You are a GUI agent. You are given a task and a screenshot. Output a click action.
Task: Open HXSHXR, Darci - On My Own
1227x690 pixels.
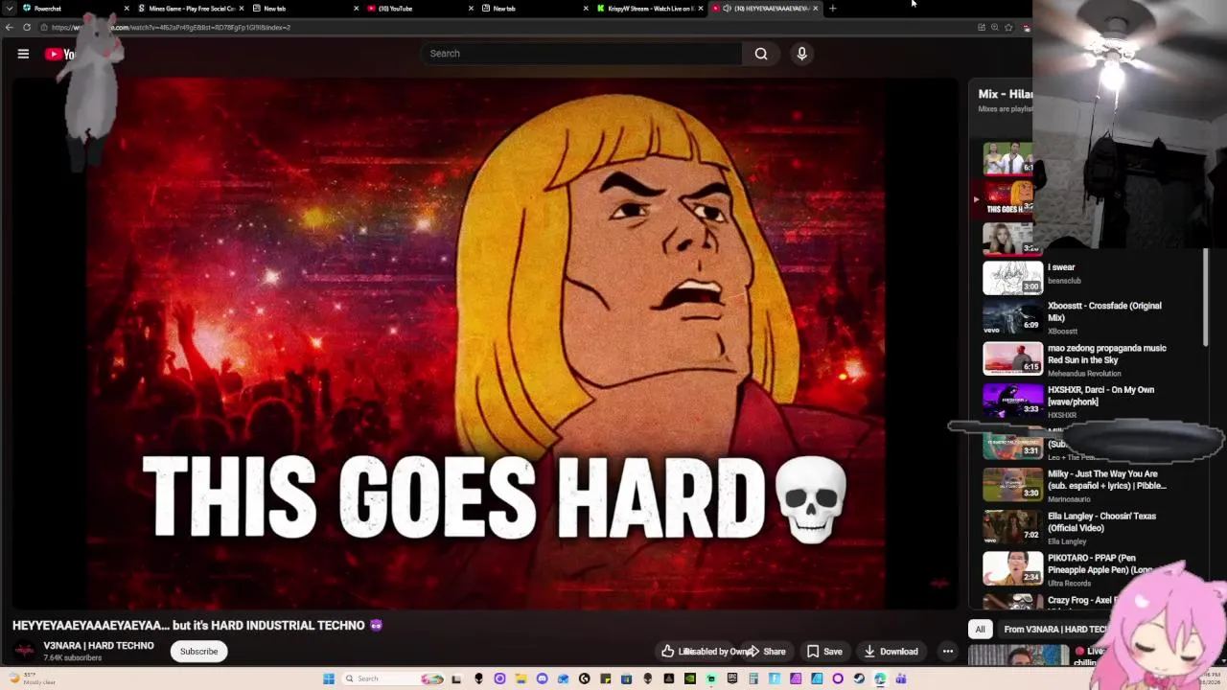[1100, 396]
